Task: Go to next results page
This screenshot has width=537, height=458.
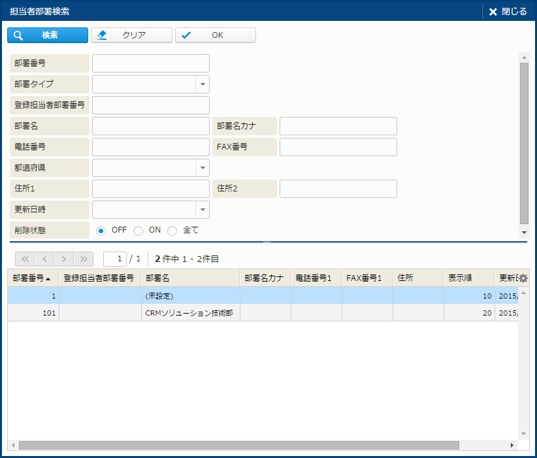Action: [x=63, y=259]
